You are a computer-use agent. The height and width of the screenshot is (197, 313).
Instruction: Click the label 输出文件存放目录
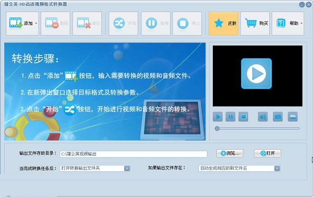click(38, 154)
